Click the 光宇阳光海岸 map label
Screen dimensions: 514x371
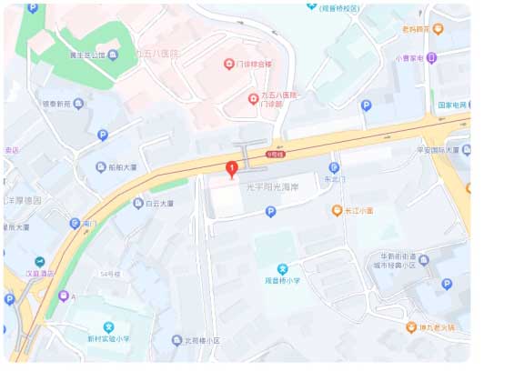(272, 187)
